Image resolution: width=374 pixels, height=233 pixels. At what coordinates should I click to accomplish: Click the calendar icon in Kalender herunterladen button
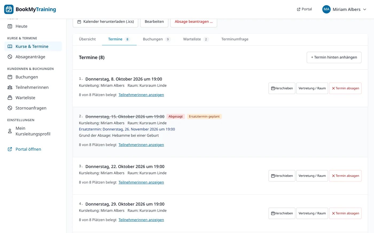[79, 22]
